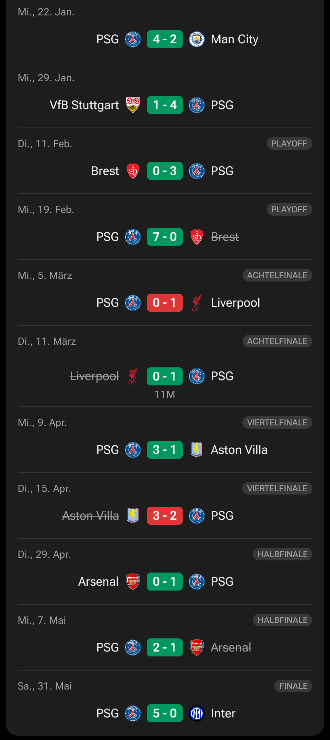Tap the Inter Milan crest in final
Screen dimensions: 330x740
196,713
